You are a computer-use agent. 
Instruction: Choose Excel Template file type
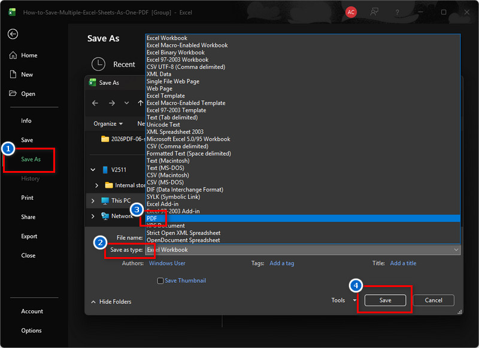click(303, 96)
